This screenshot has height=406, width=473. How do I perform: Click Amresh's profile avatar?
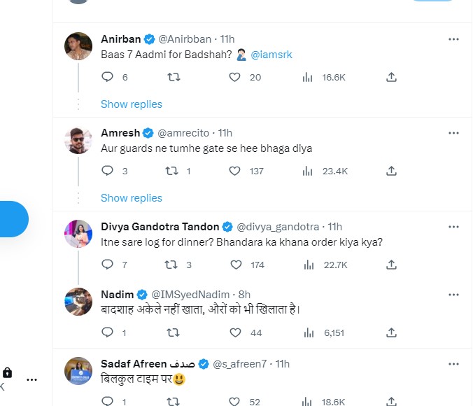(x=78, y=140)
